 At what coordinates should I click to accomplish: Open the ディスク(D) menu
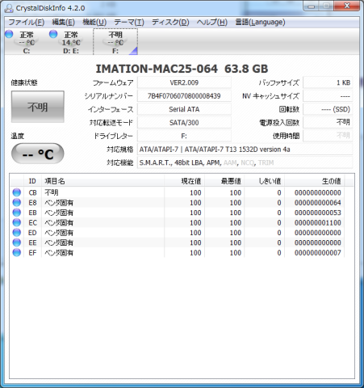(x=170, y=22)
